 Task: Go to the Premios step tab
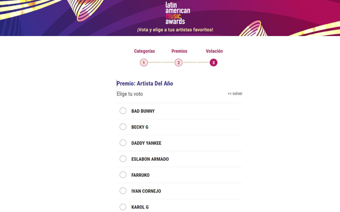tap(179, 51)
